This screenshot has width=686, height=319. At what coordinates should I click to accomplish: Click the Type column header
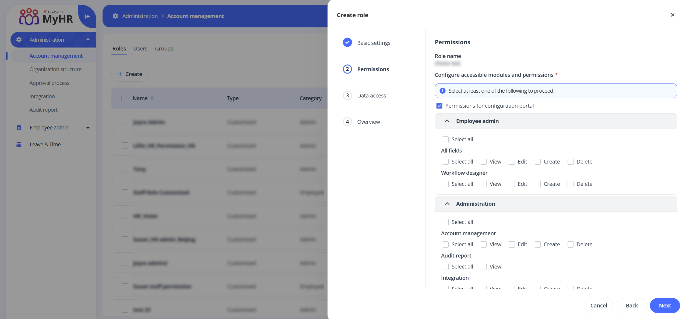pyautogui.click(x=233, y=98)
